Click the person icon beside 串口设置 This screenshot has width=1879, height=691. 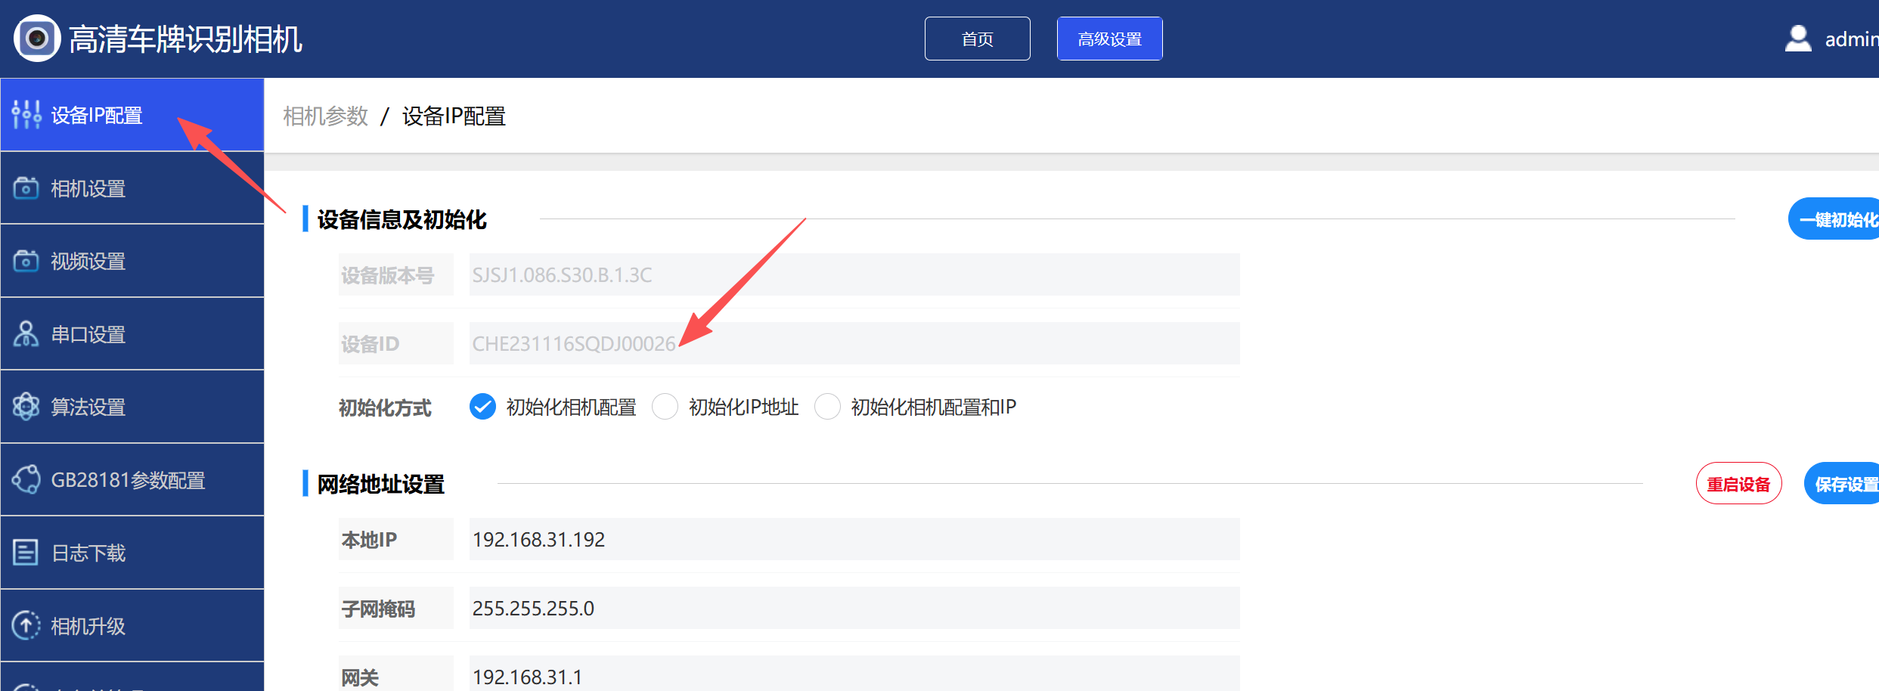point(26,333)
